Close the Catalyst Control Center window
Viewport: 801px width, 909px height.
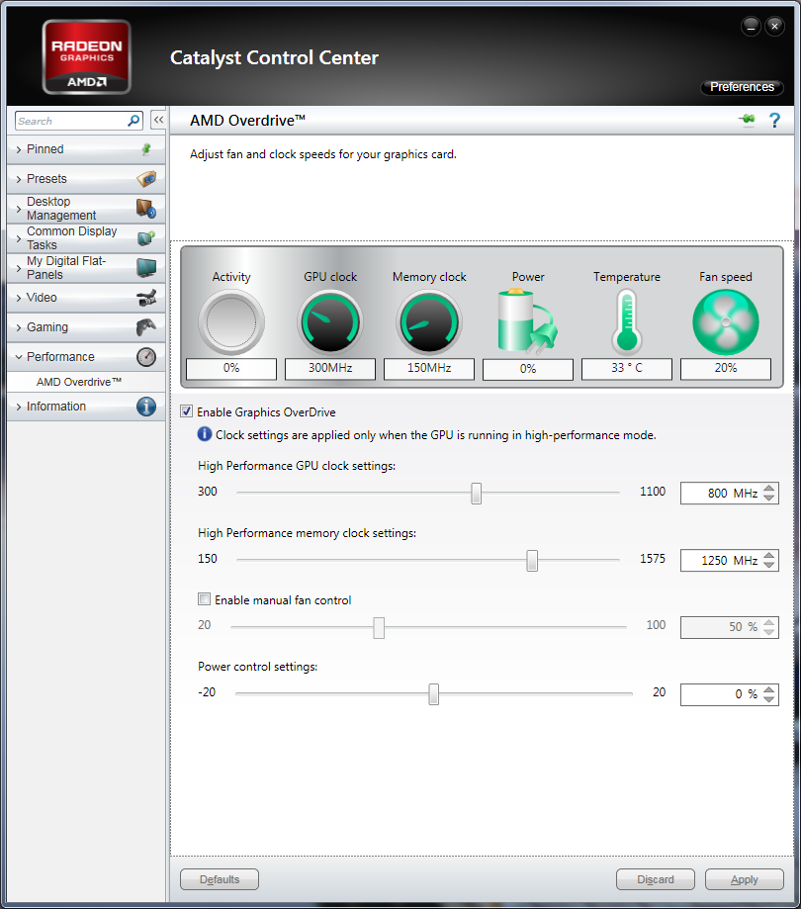pyautogui.click(x=774, y=26)
